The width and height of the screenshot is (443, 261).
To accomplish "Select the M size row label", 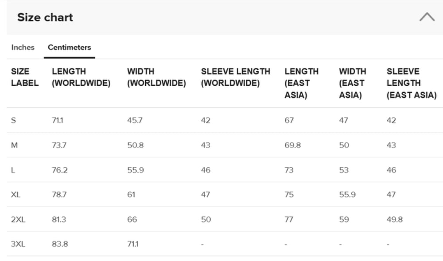I will (x=14, y=145).
